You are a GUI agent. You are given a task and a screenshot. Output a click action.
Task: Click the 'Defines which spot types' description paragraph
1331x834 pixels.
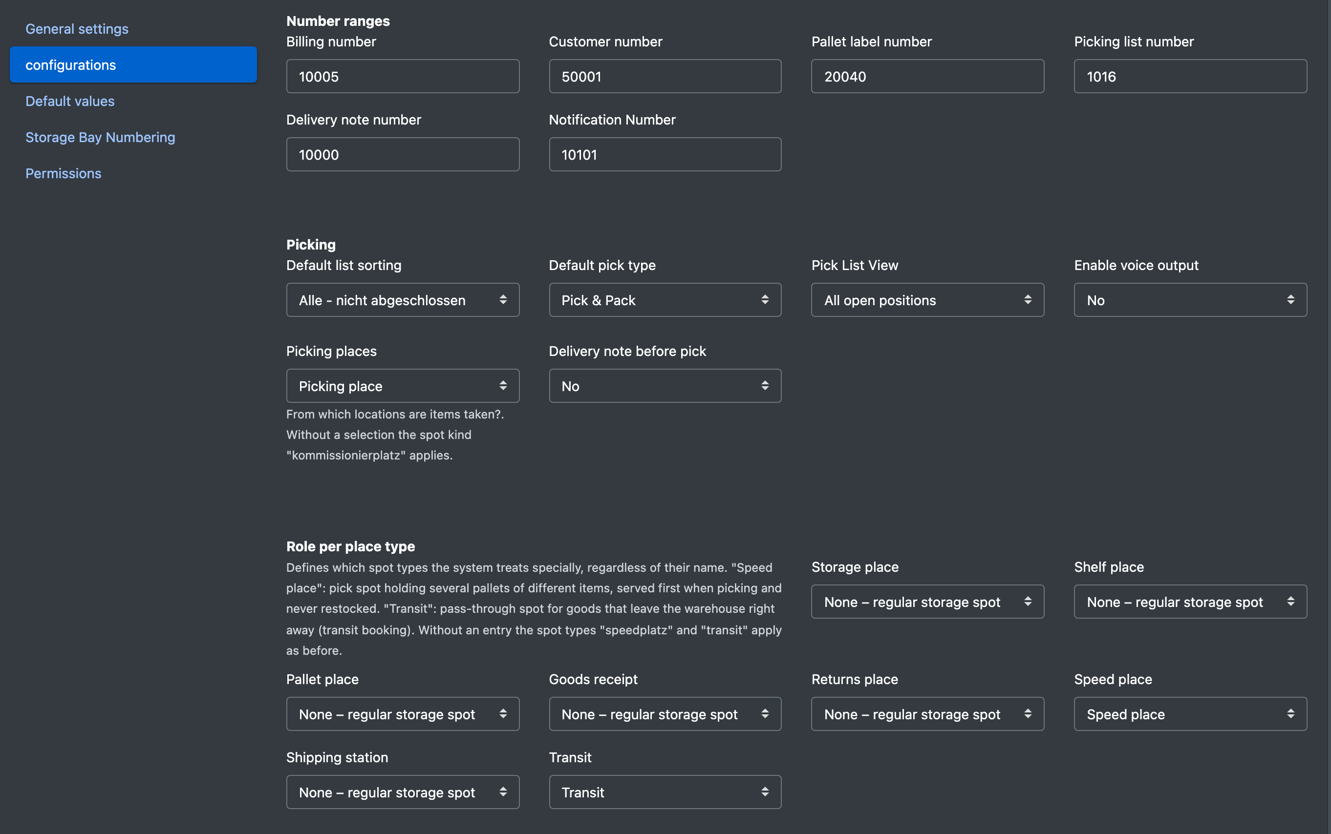534,609
